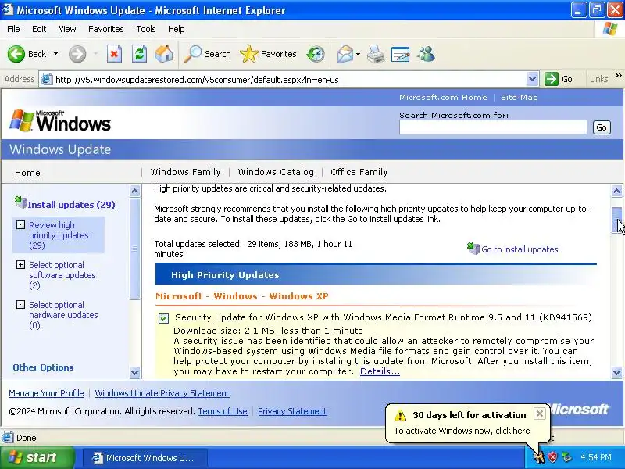Open the Details link for KB941569
Image resolution: width=625 pixels, height=469 pixels.
(380, 371)
